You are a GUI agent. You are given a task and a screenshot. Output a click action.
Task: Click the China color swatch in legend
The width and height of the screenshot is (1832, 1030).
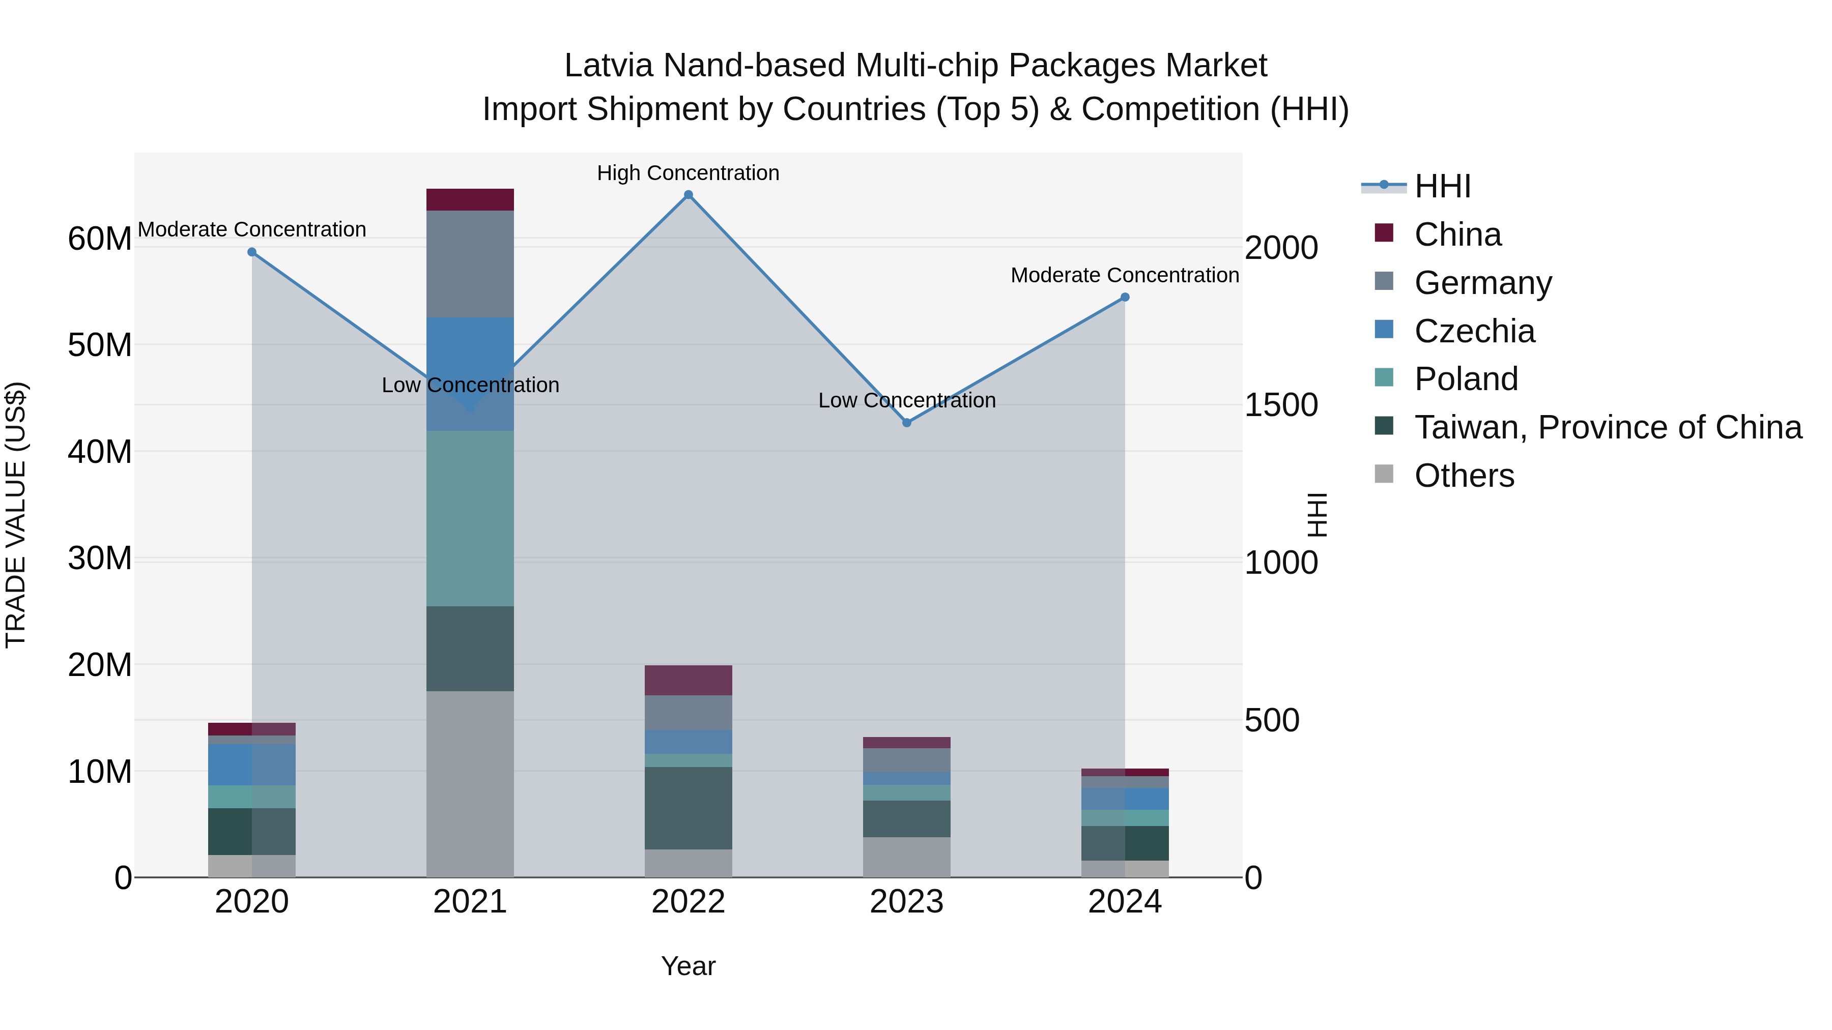[x=1384, y=232]
